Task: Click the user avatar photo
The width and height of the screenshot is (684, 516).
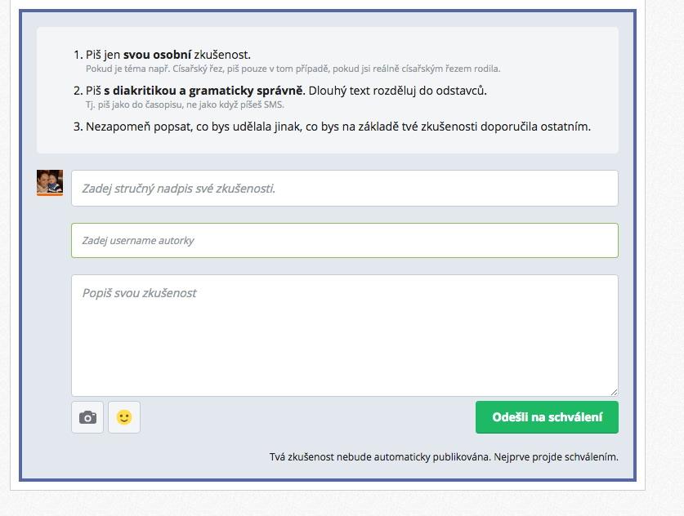Action: (x=50, y=181)
